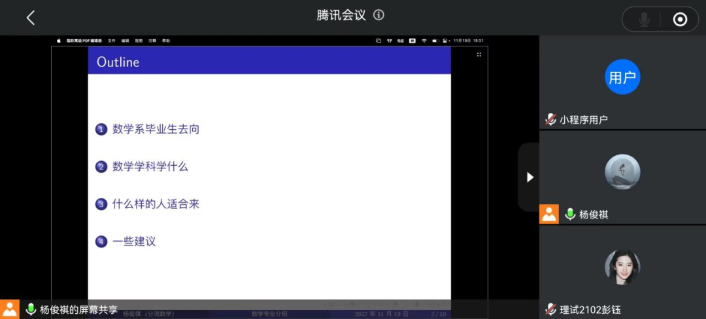Viewport: 706px width, 319px height.
Task: Tap green mic next to 杨俊祺的屏幕共享
Action: pos(31,309)
